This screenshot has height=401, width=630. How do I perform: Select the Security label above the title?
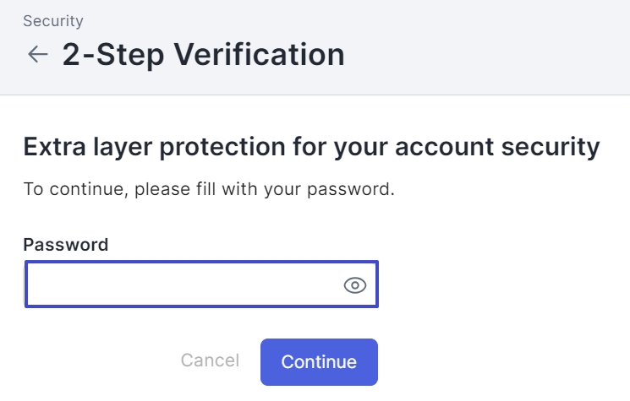tap(53, 21)
